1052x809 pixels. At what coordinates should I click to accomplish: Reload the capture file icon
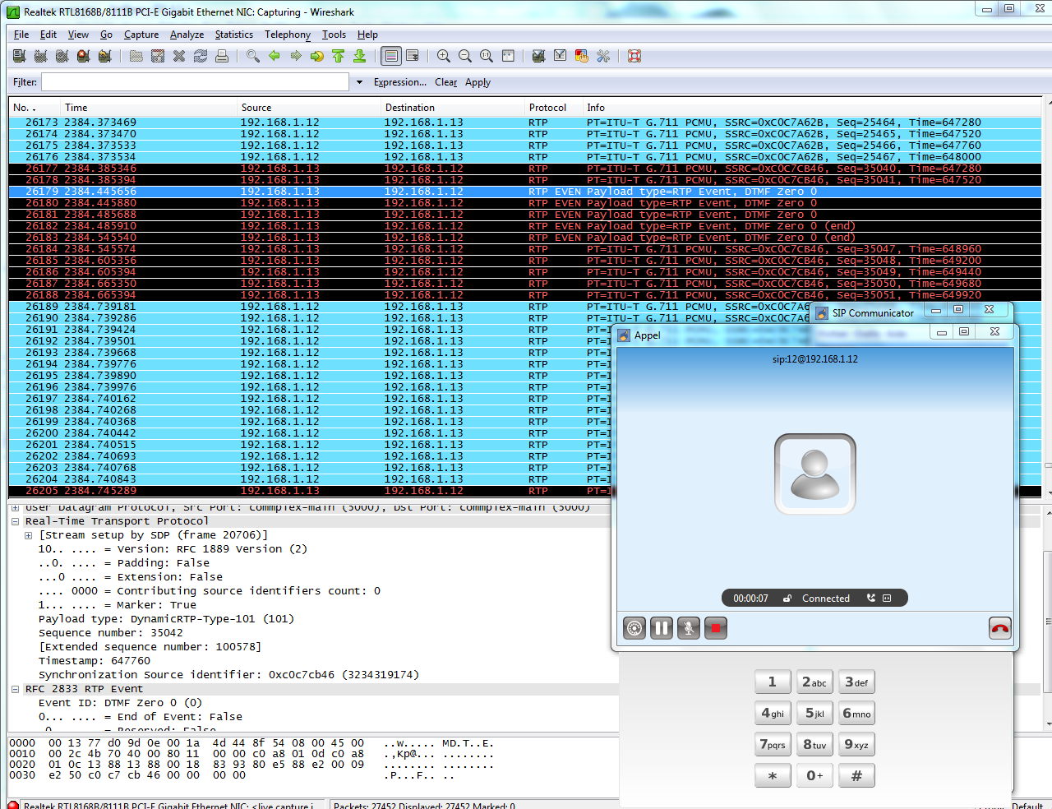point(201,56)
